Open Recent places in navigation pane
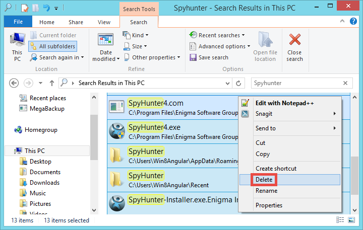This screenshot has width=363, height=230. tap(42, 98)
